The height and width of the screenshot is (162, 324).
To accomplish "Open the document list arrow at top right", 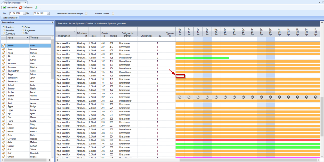I will coord(319,2).
